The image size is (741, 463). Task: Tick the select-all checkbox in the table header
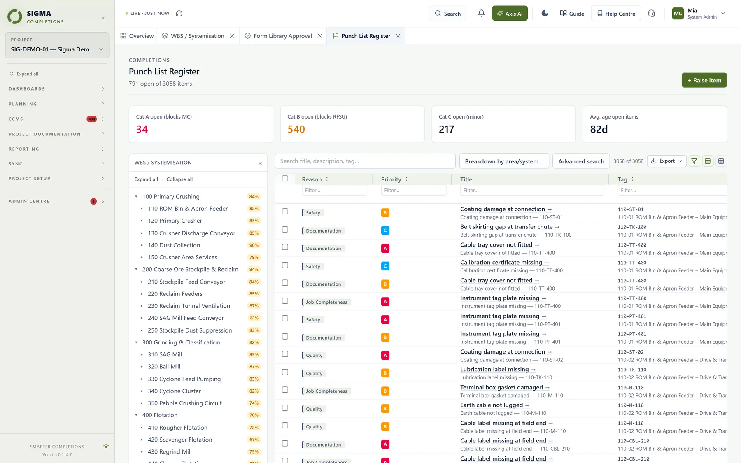point(285,179)
